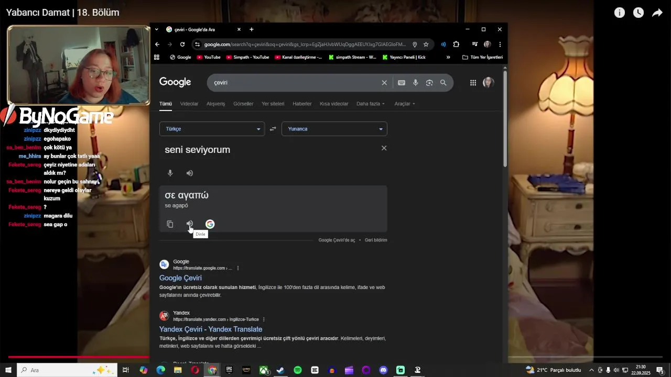Viewport: 671px width, 377px height.
Task: Switch to the Haberler tab
Action: 302,104
